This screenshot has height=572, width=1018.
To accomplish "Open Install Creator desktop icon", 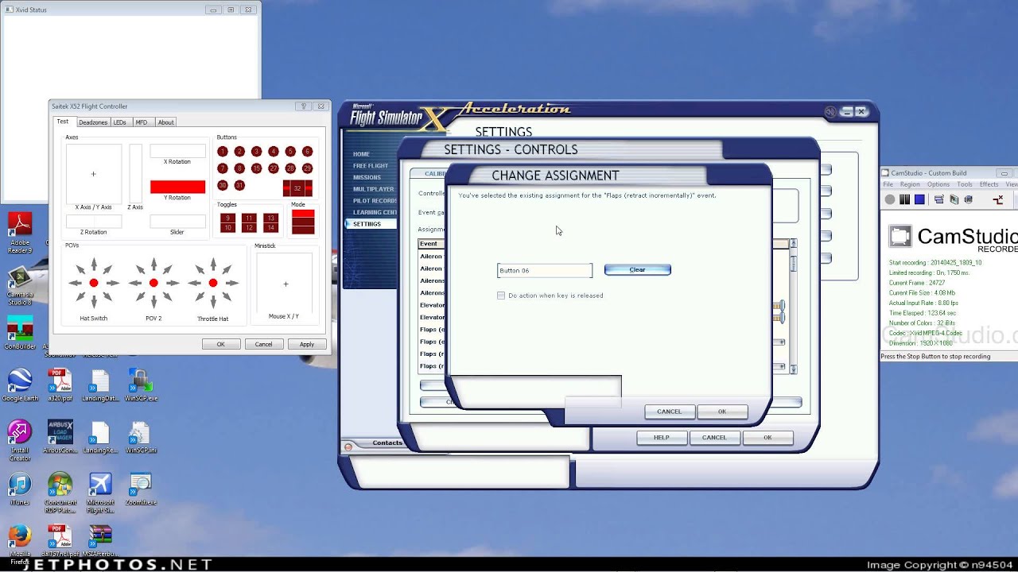I will (x=20, y=441).
